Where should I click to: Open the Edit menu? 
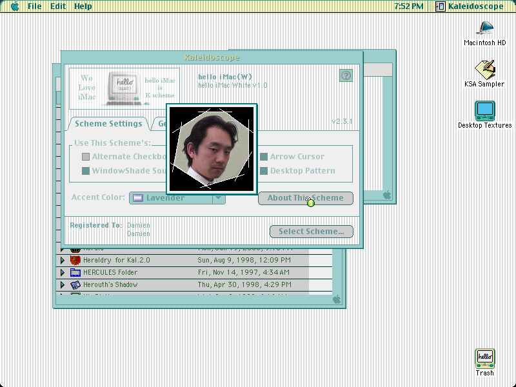(x=58, y=6)
